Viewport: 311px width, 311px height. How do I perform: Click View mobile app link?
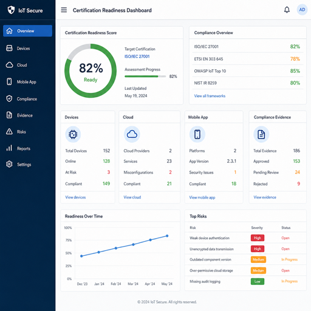point(202,197)
